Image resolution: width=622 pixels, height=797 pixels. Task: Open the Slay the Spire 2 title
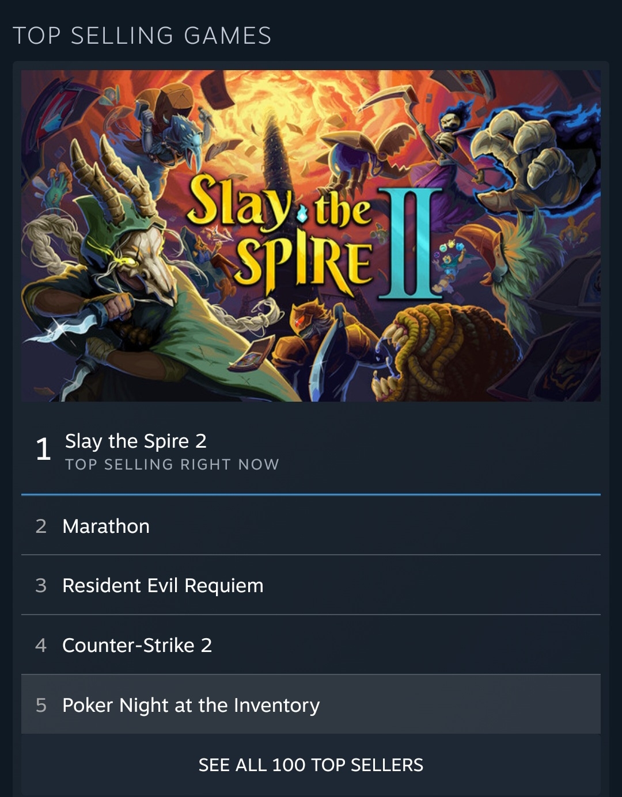coord(135,441)
